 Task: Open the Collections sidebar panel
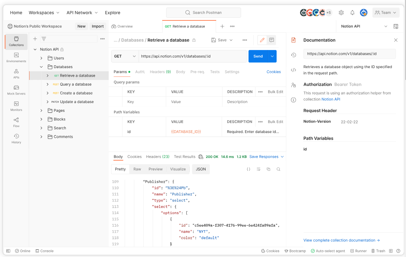pos(16,41)
